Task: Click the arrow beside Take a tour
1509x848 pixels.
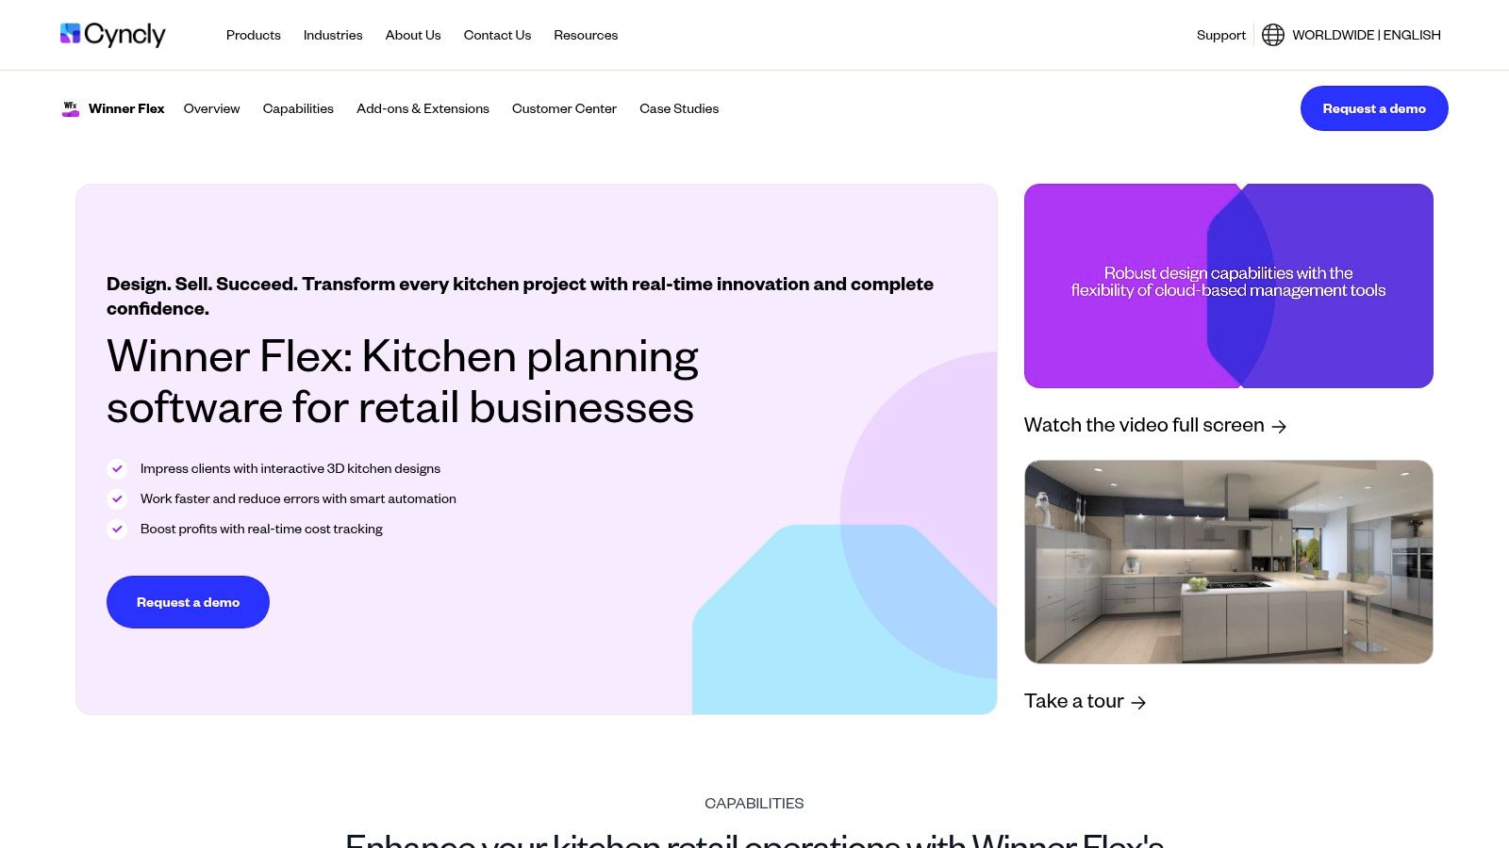Action: pyautogui.click(x=1139, y=702)
